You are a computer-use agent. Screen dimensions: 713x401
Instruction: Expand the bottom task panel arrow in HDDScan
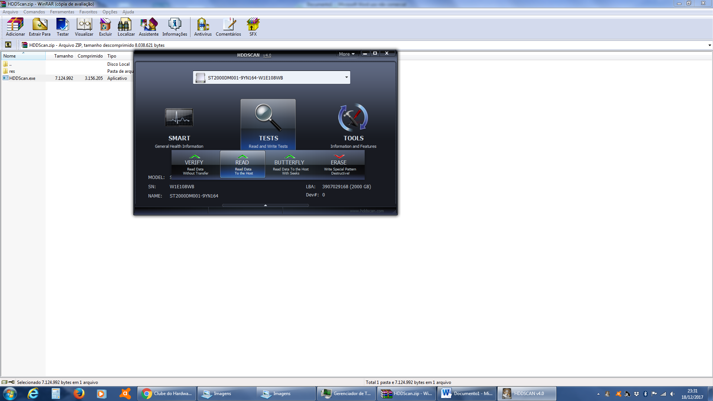pos(265,205)
